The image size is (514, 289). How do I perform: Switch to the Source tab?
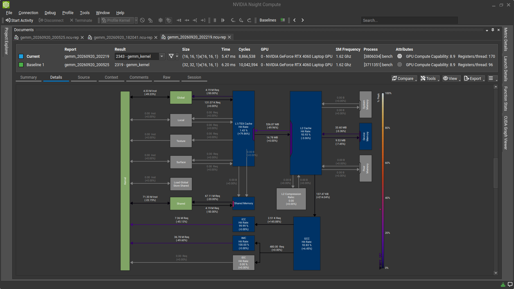click(84, 77)
